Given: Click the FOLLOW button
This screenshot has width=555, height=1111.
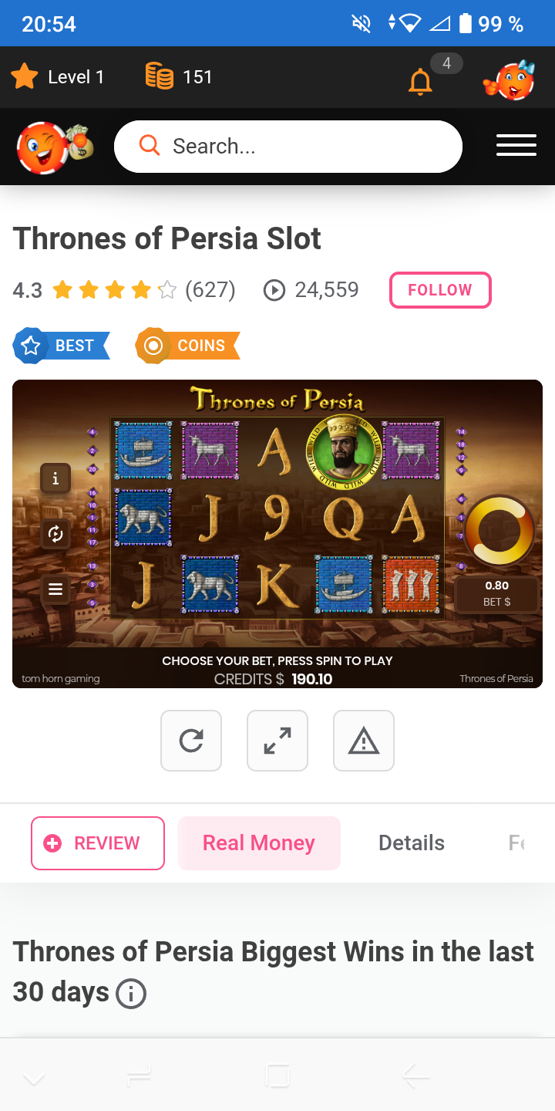Looking at the screenshot, I should click(440, 290).
